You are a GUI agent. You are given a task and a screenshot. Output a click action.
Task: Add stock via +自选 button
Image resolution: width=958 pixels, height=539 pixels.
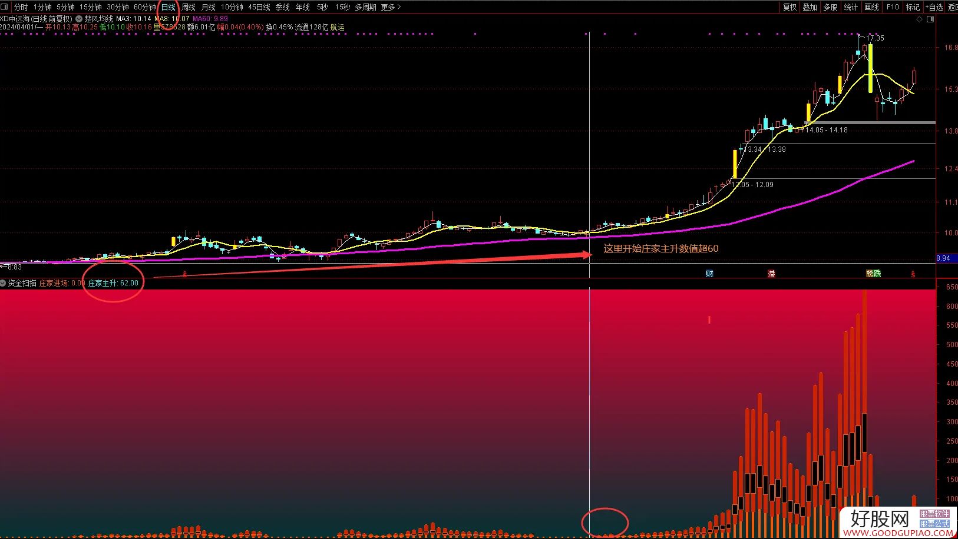934,7
